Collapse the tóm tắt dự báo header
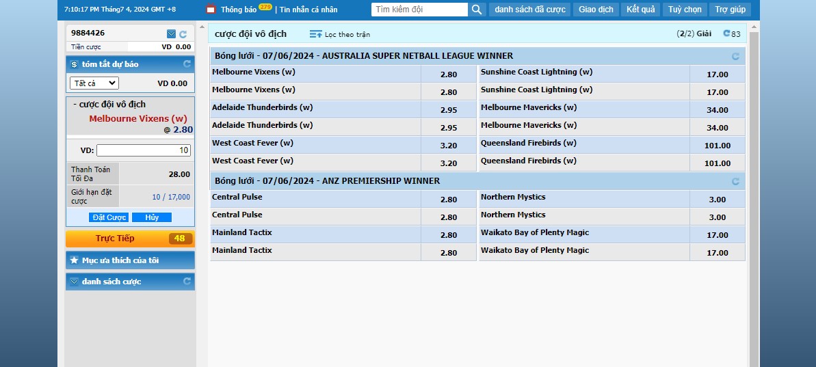 (130, 64)
